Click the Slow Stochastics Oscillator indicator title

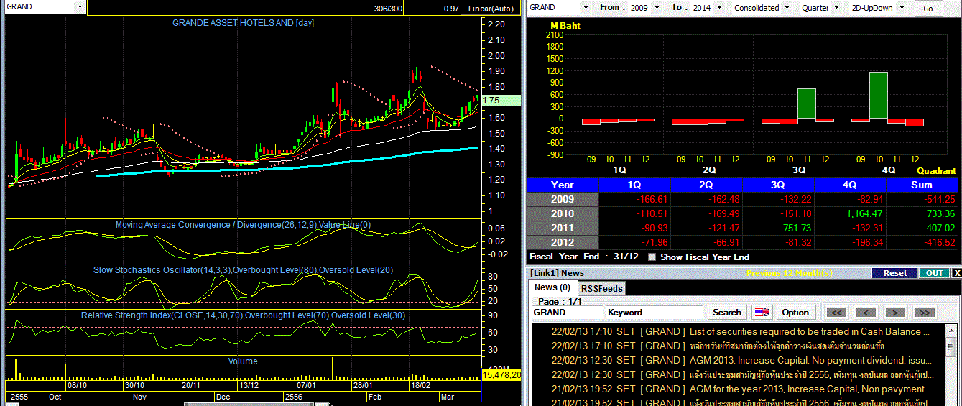(x=243, y=270)
